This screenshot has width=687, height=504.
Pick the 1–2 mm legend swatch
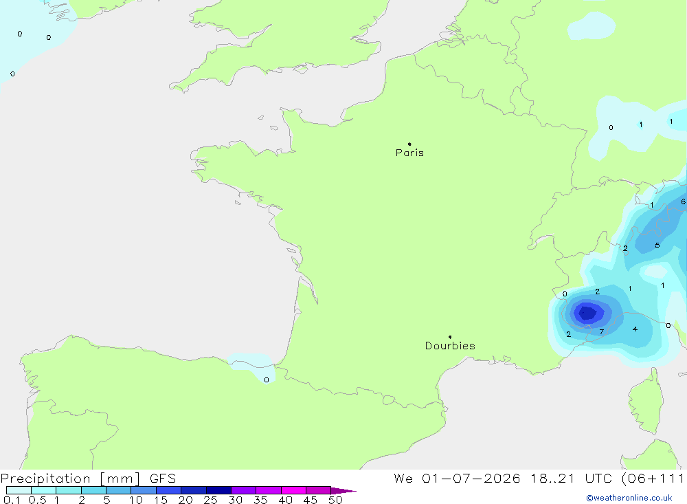tap(68, 490)
